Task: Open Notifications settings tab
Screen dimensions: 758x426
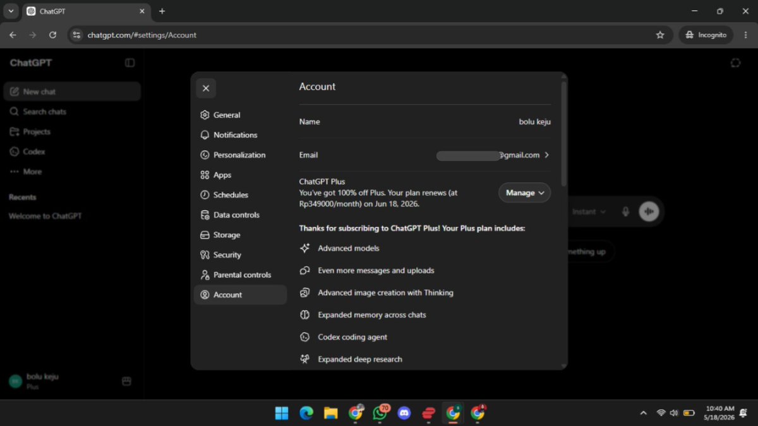Action: click(240, 135)
